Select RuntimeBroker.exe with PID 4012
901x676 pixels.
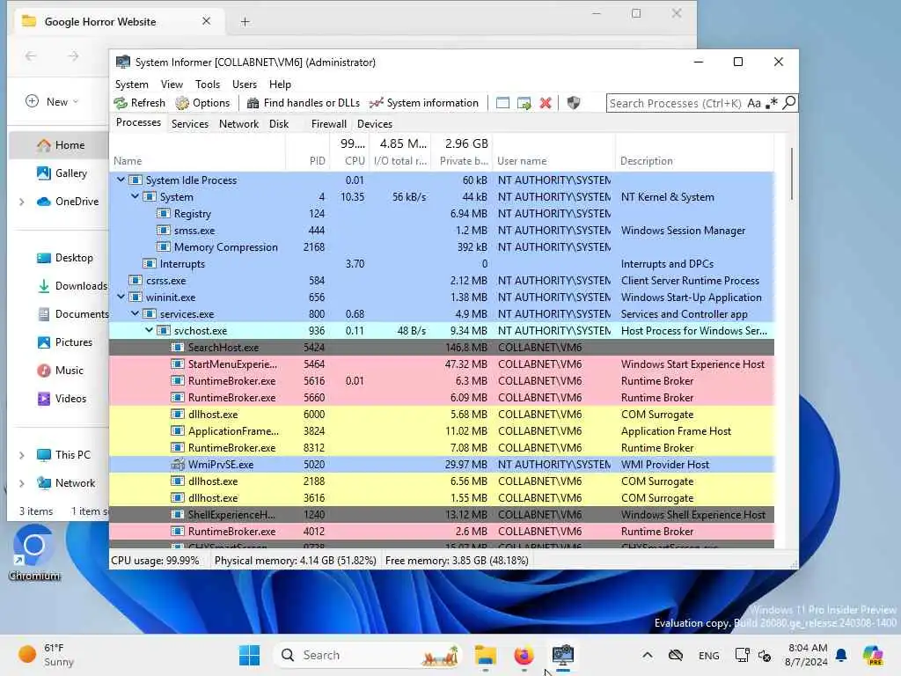click(442, 531)
